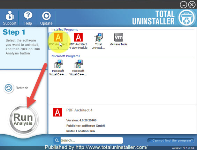The height and width of the screenshot is (150, 197).
Task: Click the 'Version: 3.0.6.69' status text
Action: (x=183, y=148)
